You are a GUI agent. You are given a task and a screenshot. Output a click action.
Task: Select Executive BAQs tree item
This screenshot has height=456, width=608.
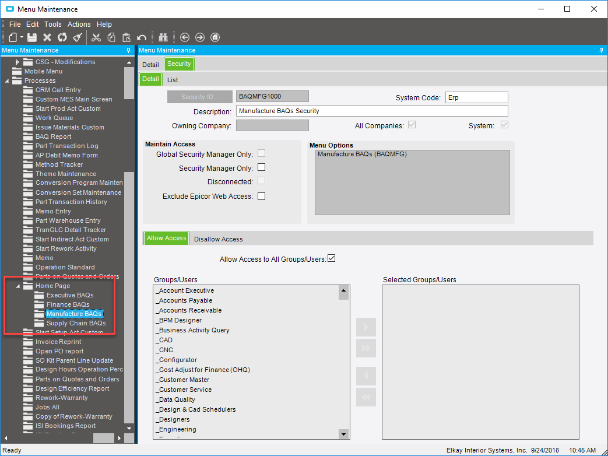70,295
